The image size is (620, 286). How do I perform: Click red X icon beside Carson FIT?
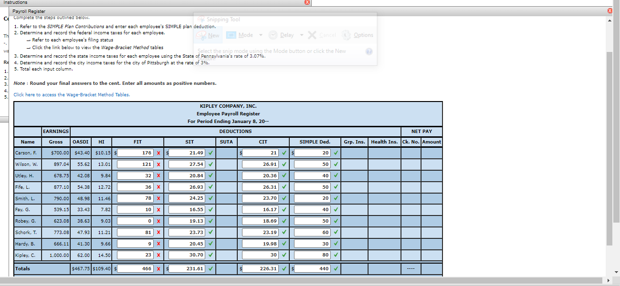(x=158, y=153)
